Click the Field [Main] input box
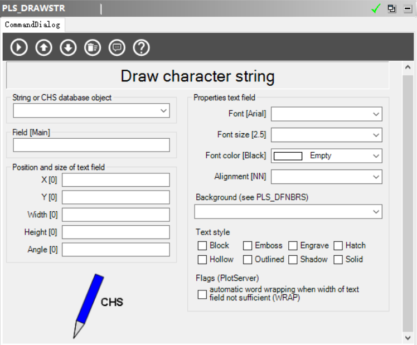 91,145
